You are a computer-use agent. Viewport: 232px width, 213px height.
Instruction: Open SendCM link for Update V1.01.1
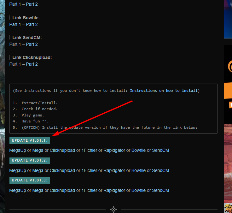coord(160,150)
